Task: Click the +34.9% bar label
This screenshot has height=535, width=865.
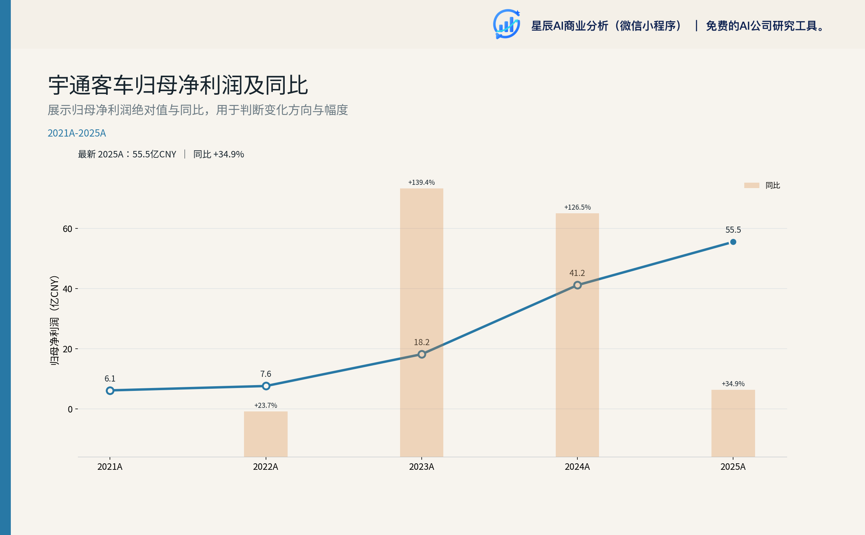Action: coord(733,384)
